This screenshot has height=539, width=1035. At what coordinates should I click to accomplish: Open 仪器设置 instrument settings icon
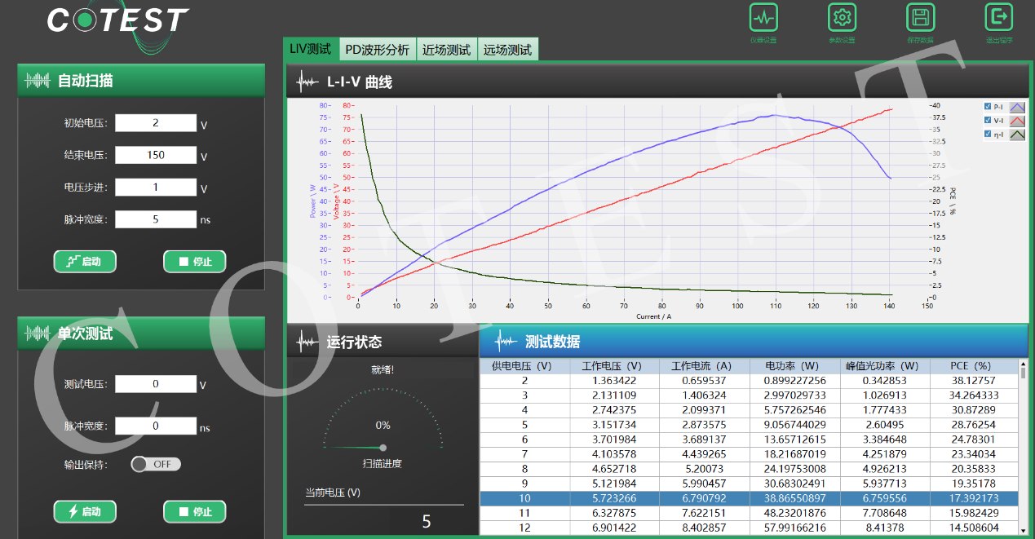[763, 18]
